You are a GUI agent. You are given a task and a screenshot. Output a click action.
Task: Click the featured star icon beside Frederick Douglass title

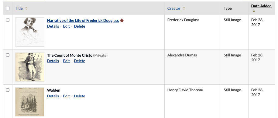122,21
